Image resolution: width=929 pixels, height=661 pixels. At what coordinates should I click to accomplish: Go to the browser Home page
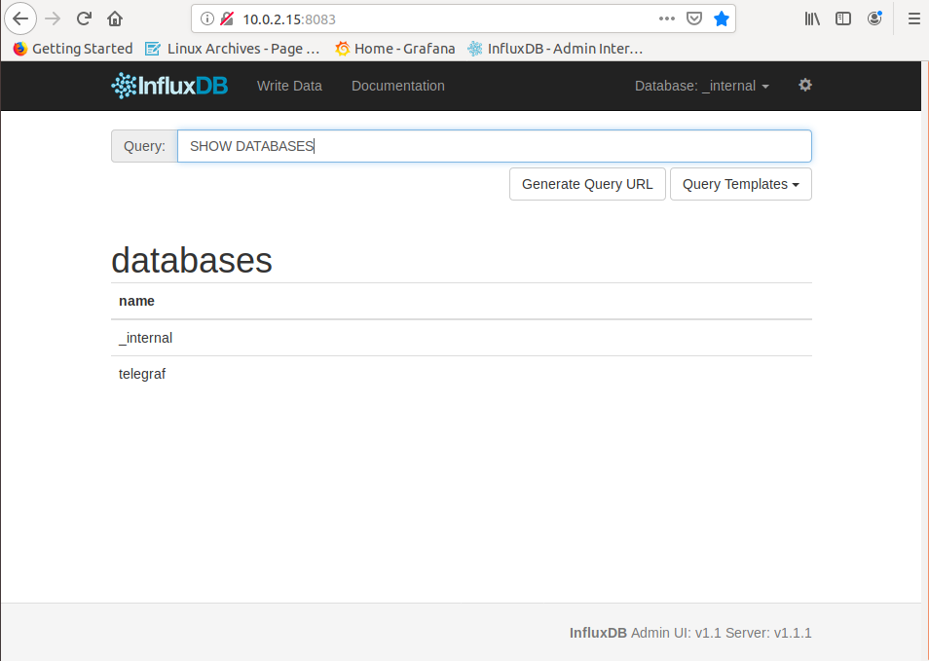click(115, 18)
